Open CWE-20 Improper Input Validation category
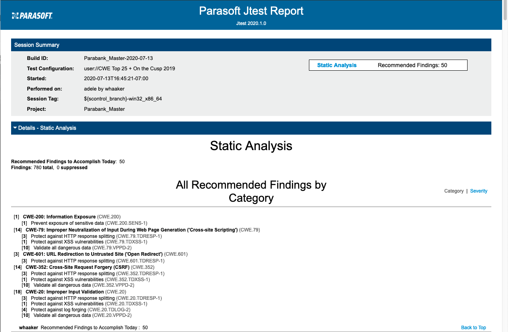 pos(65,292)
